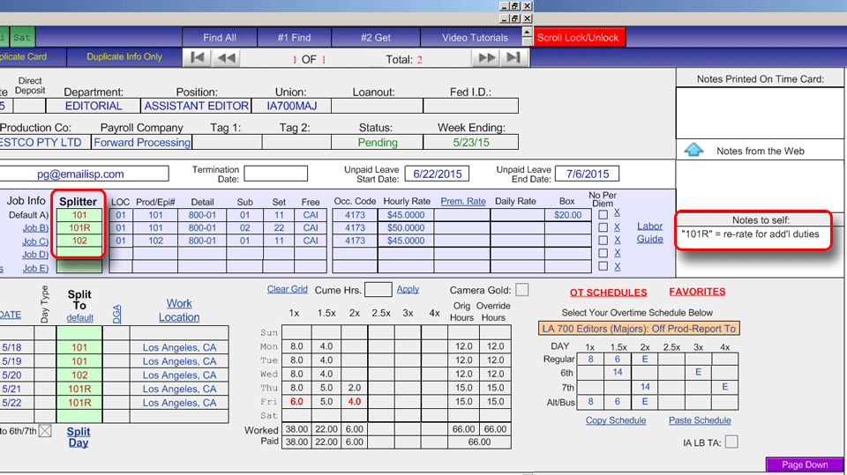Go to previous record double arrow
The height and width of the screenshot is (475, 847).
(226, 58)
